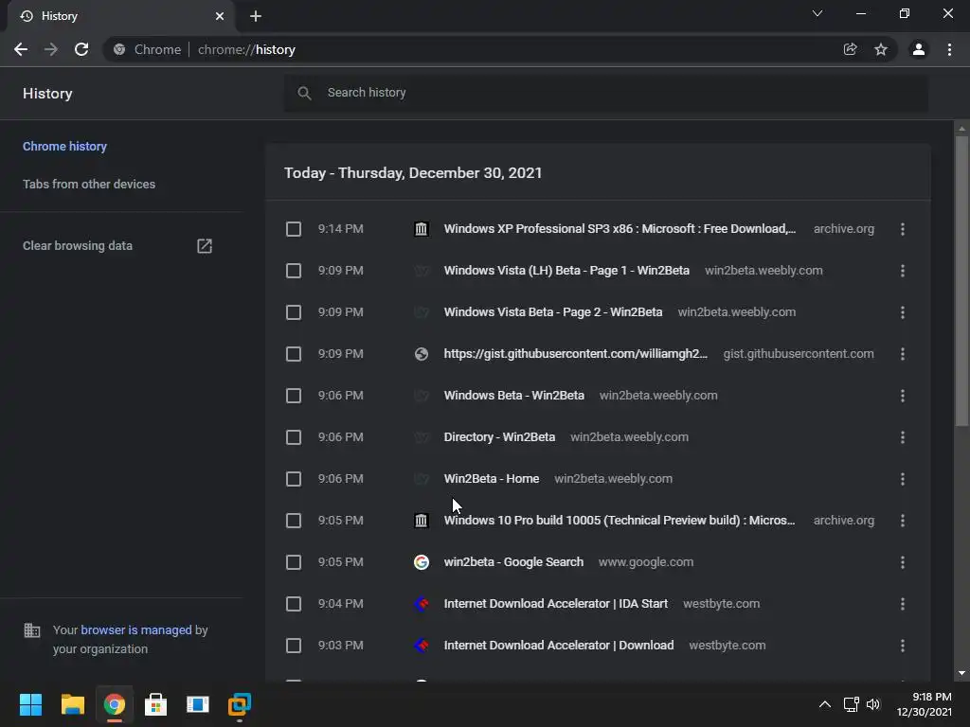Select Tabs from other devices
970x727 pixels.
coord(89,185)
